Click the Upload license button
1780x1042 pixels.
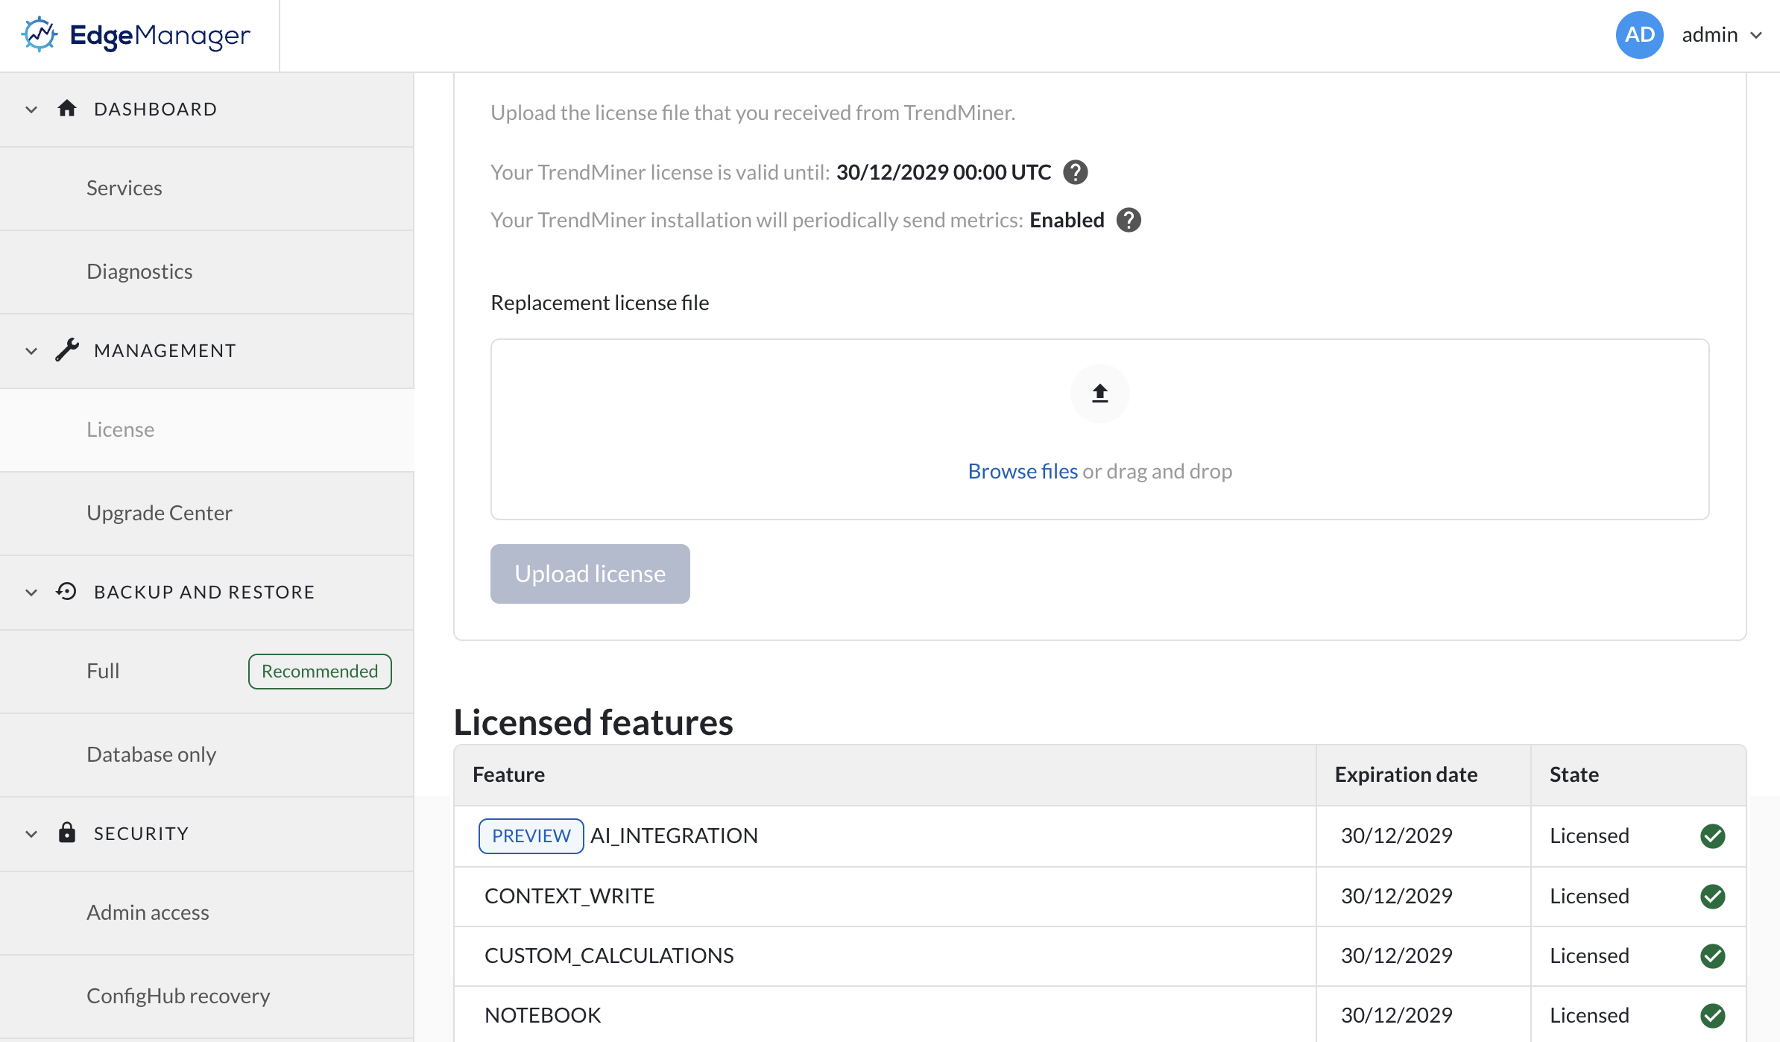590,574
